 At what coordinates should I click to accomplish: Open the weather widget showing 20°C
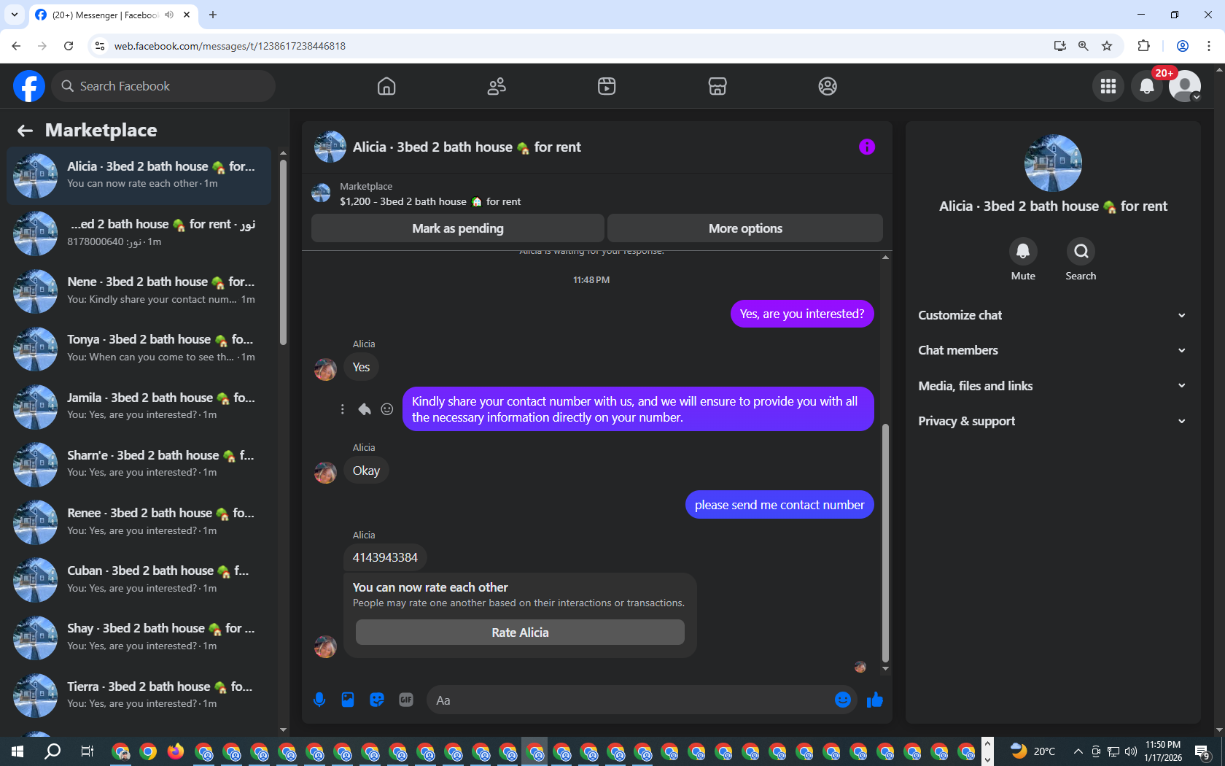tap(1032, 751)
